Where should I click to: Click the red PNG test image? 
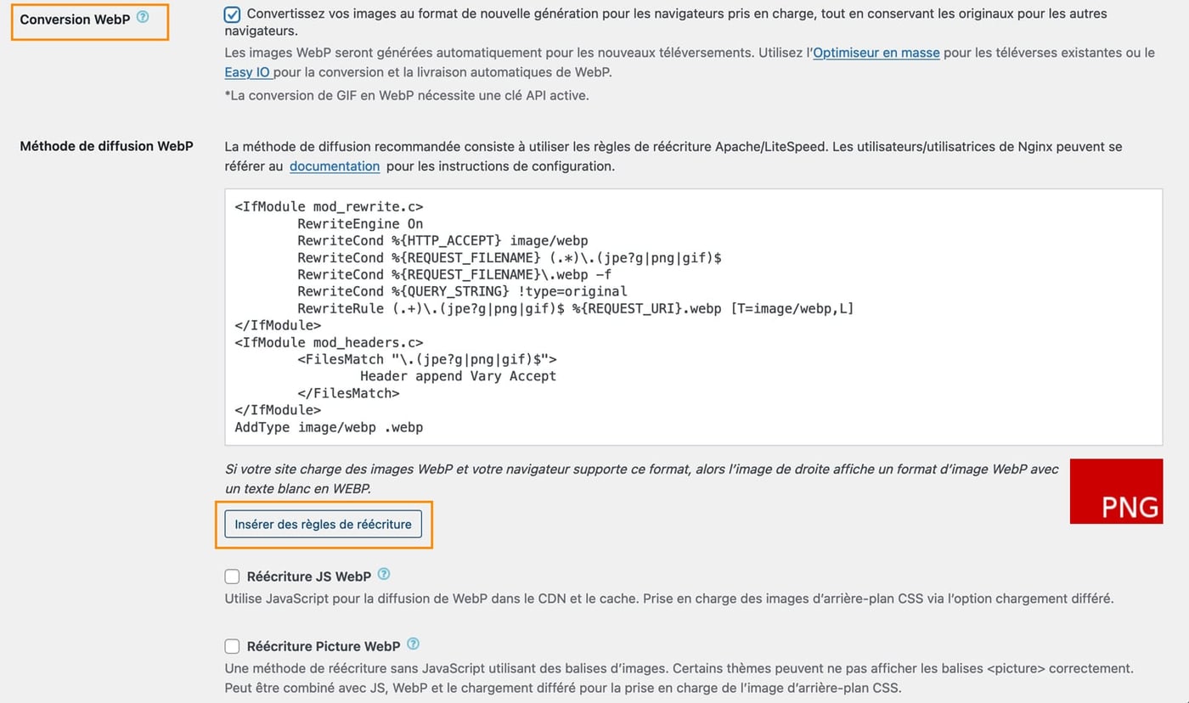1116,491
